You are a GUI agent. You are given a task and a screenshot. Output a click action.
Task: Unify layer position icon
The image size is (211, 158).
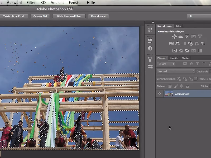[x=179, y=79]
